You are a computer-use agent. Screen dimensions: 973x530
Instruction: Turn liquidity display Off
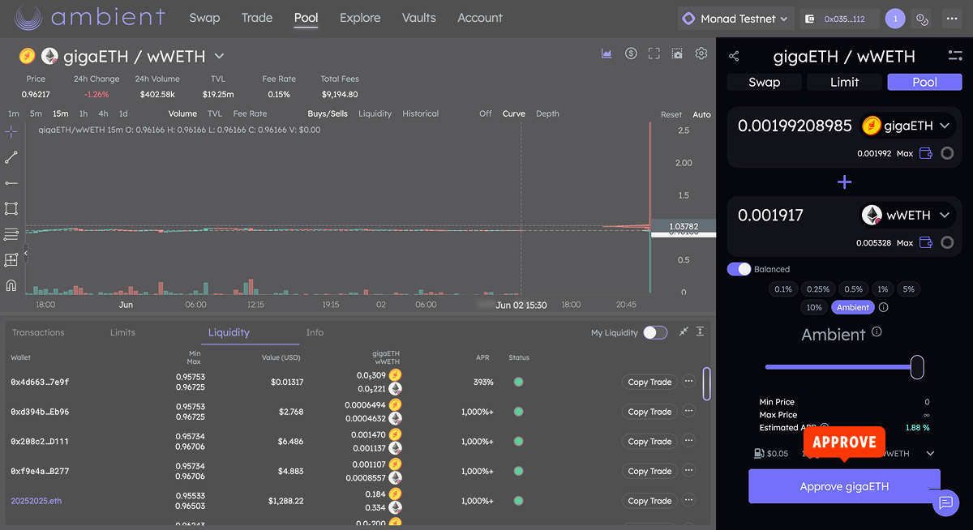tap(485, 113)
